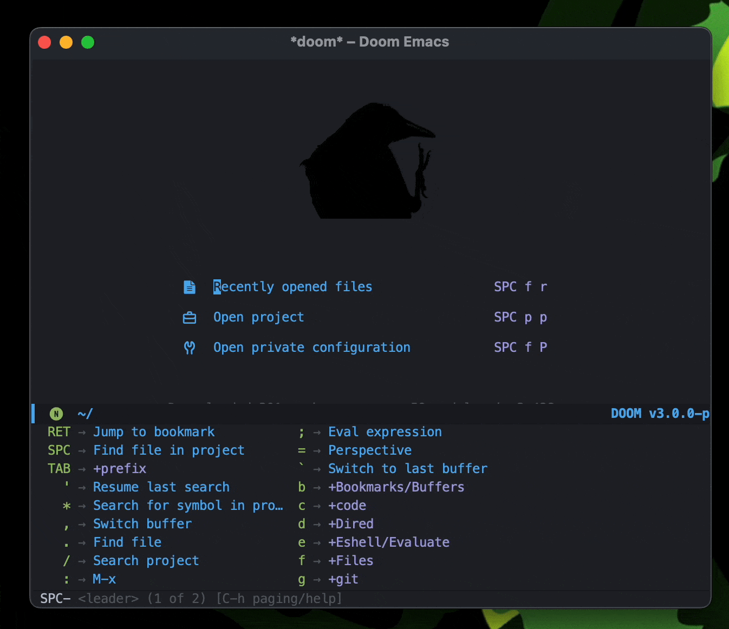Expand the +git prefix entry

pos(343,579)
